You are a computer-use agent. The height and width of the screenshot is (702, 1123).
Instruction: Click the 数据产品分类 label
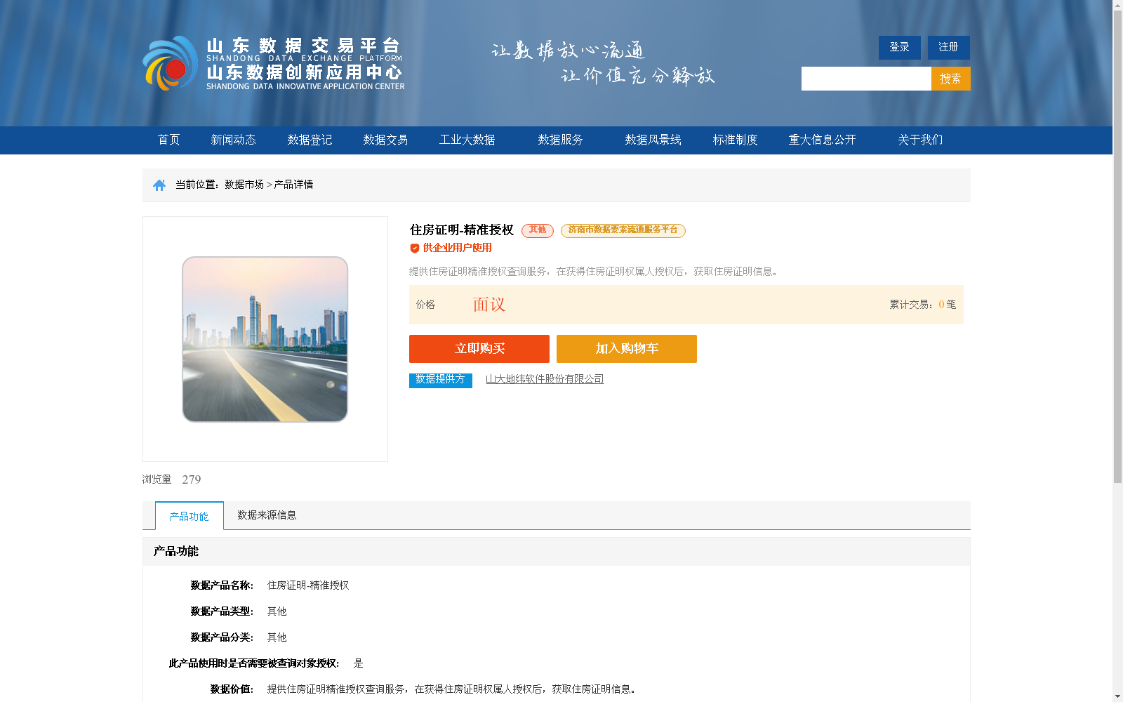[x=222, y=637]
